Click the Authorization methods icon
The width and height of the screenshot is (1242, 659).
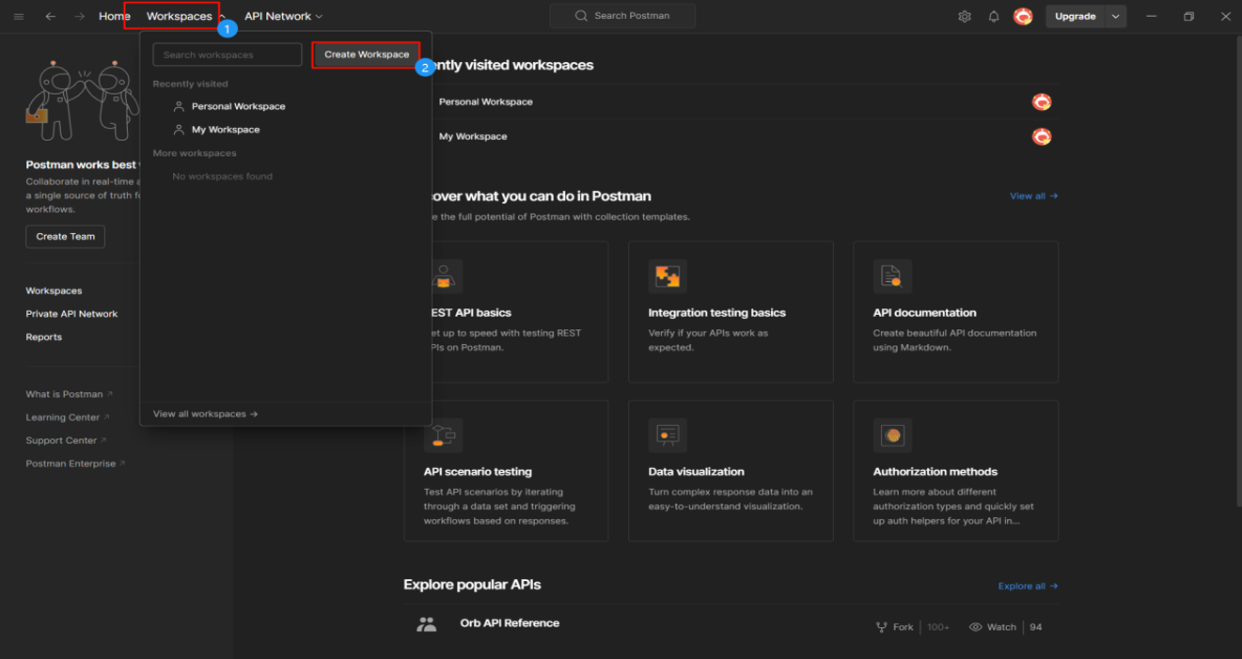(x=891, y=435)
